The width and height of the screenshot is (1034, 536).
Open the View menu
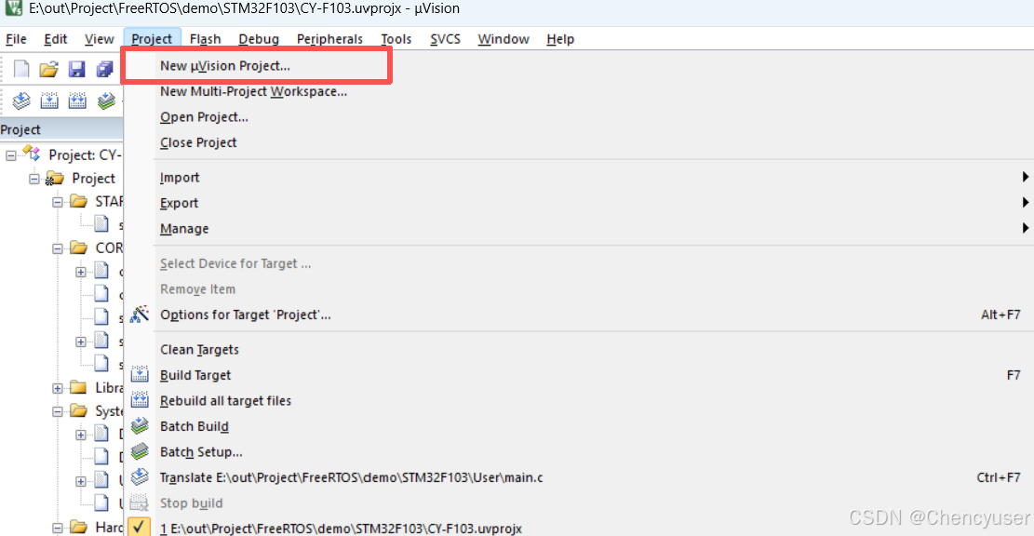99,39
